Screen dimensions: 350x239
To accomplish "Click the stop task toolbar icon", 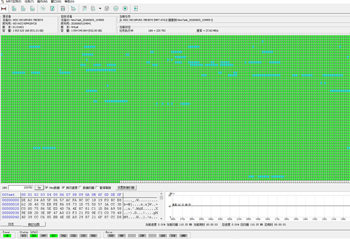I will point(125,8).
